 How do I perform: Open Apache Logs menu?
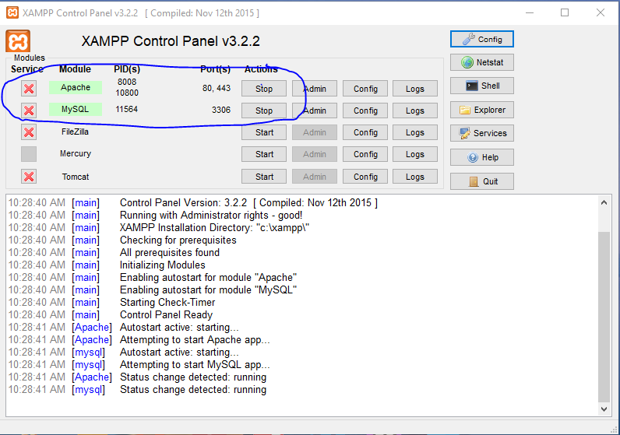tap(415, 89)
